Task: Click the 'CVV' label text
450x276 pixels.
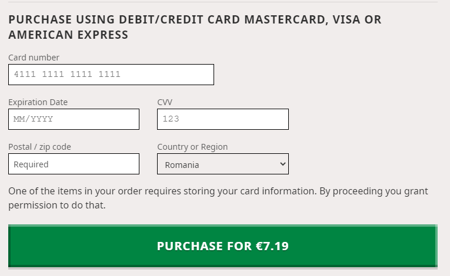Action: coord(165,102)
